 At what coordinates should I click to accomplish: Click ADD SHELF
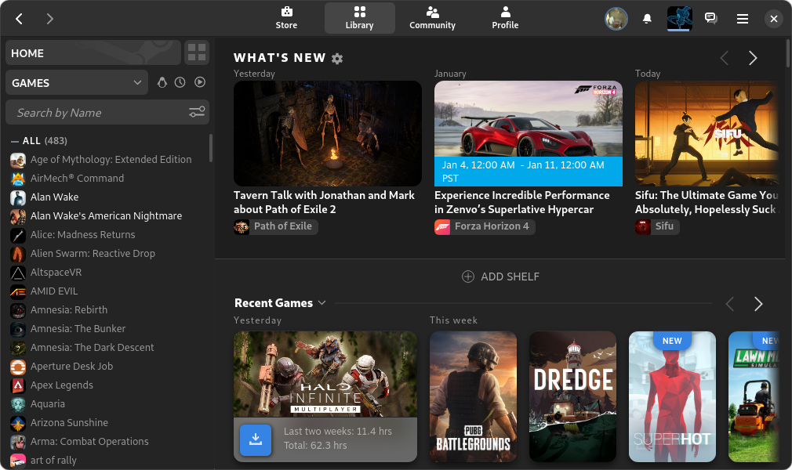500,277
